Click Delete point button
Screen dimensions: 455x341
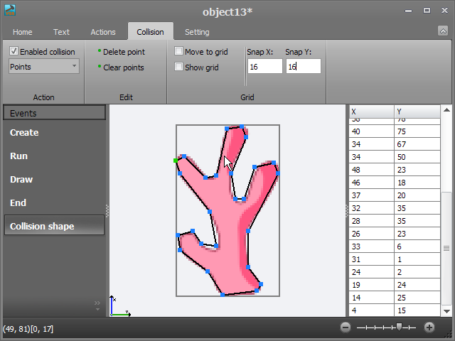point(124,52)
